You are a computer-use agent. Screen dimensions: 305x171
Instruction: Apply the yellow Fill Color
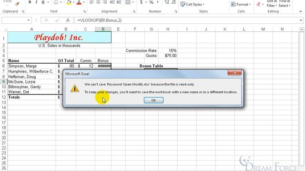[x=69, y=2]
